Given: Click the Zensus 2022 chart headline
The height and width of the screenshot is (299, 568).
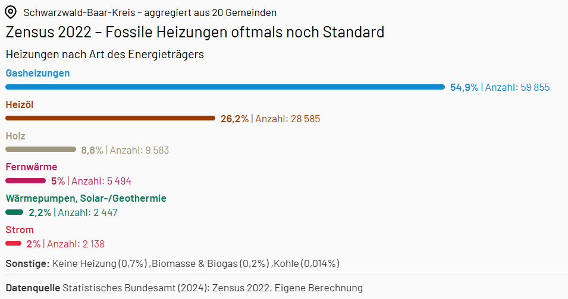Looking at the screenshot, I should point(195,32).
